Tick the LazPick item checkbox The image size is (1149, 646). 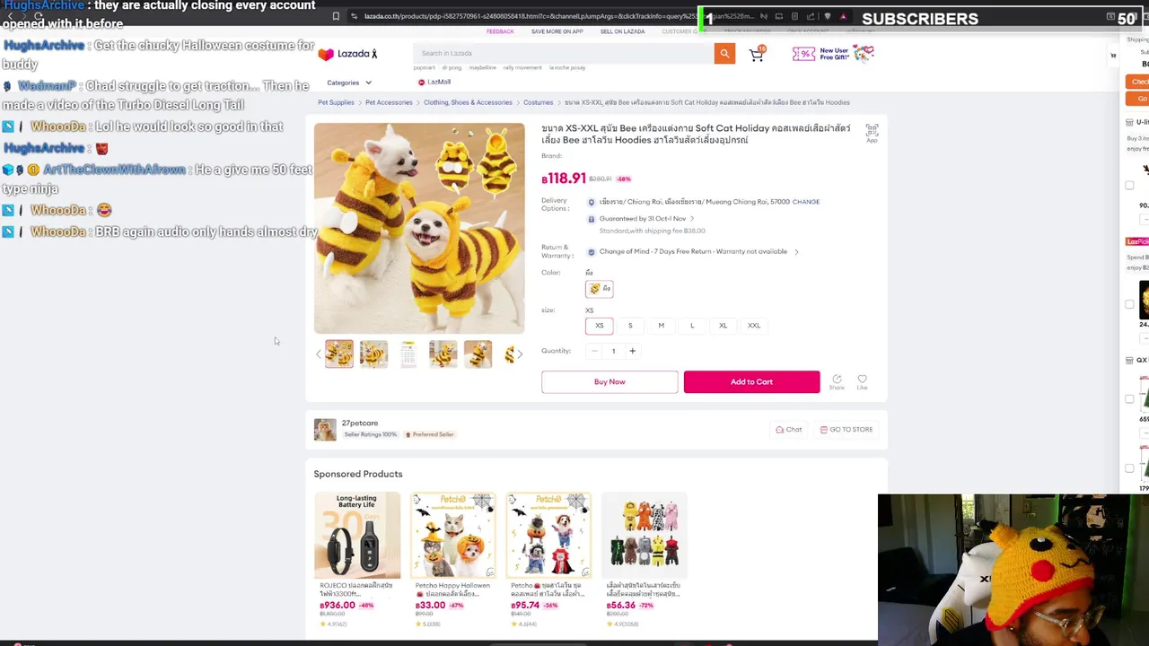click(1129, 304)
